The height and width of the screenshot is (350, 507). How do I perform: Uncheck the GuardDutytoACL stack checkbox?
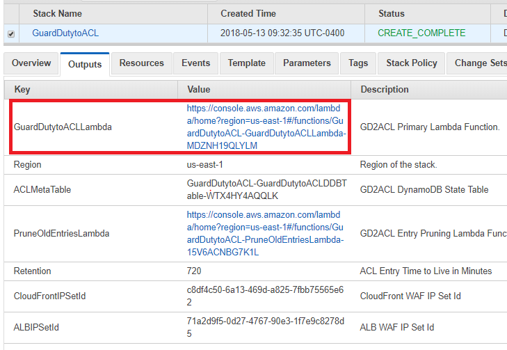11,34
